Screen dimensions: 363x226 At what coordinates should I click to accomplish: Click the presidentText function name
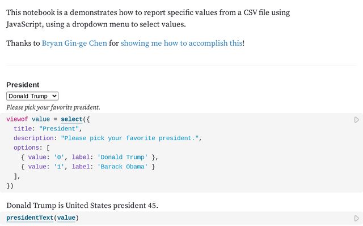tap(29, 218)
